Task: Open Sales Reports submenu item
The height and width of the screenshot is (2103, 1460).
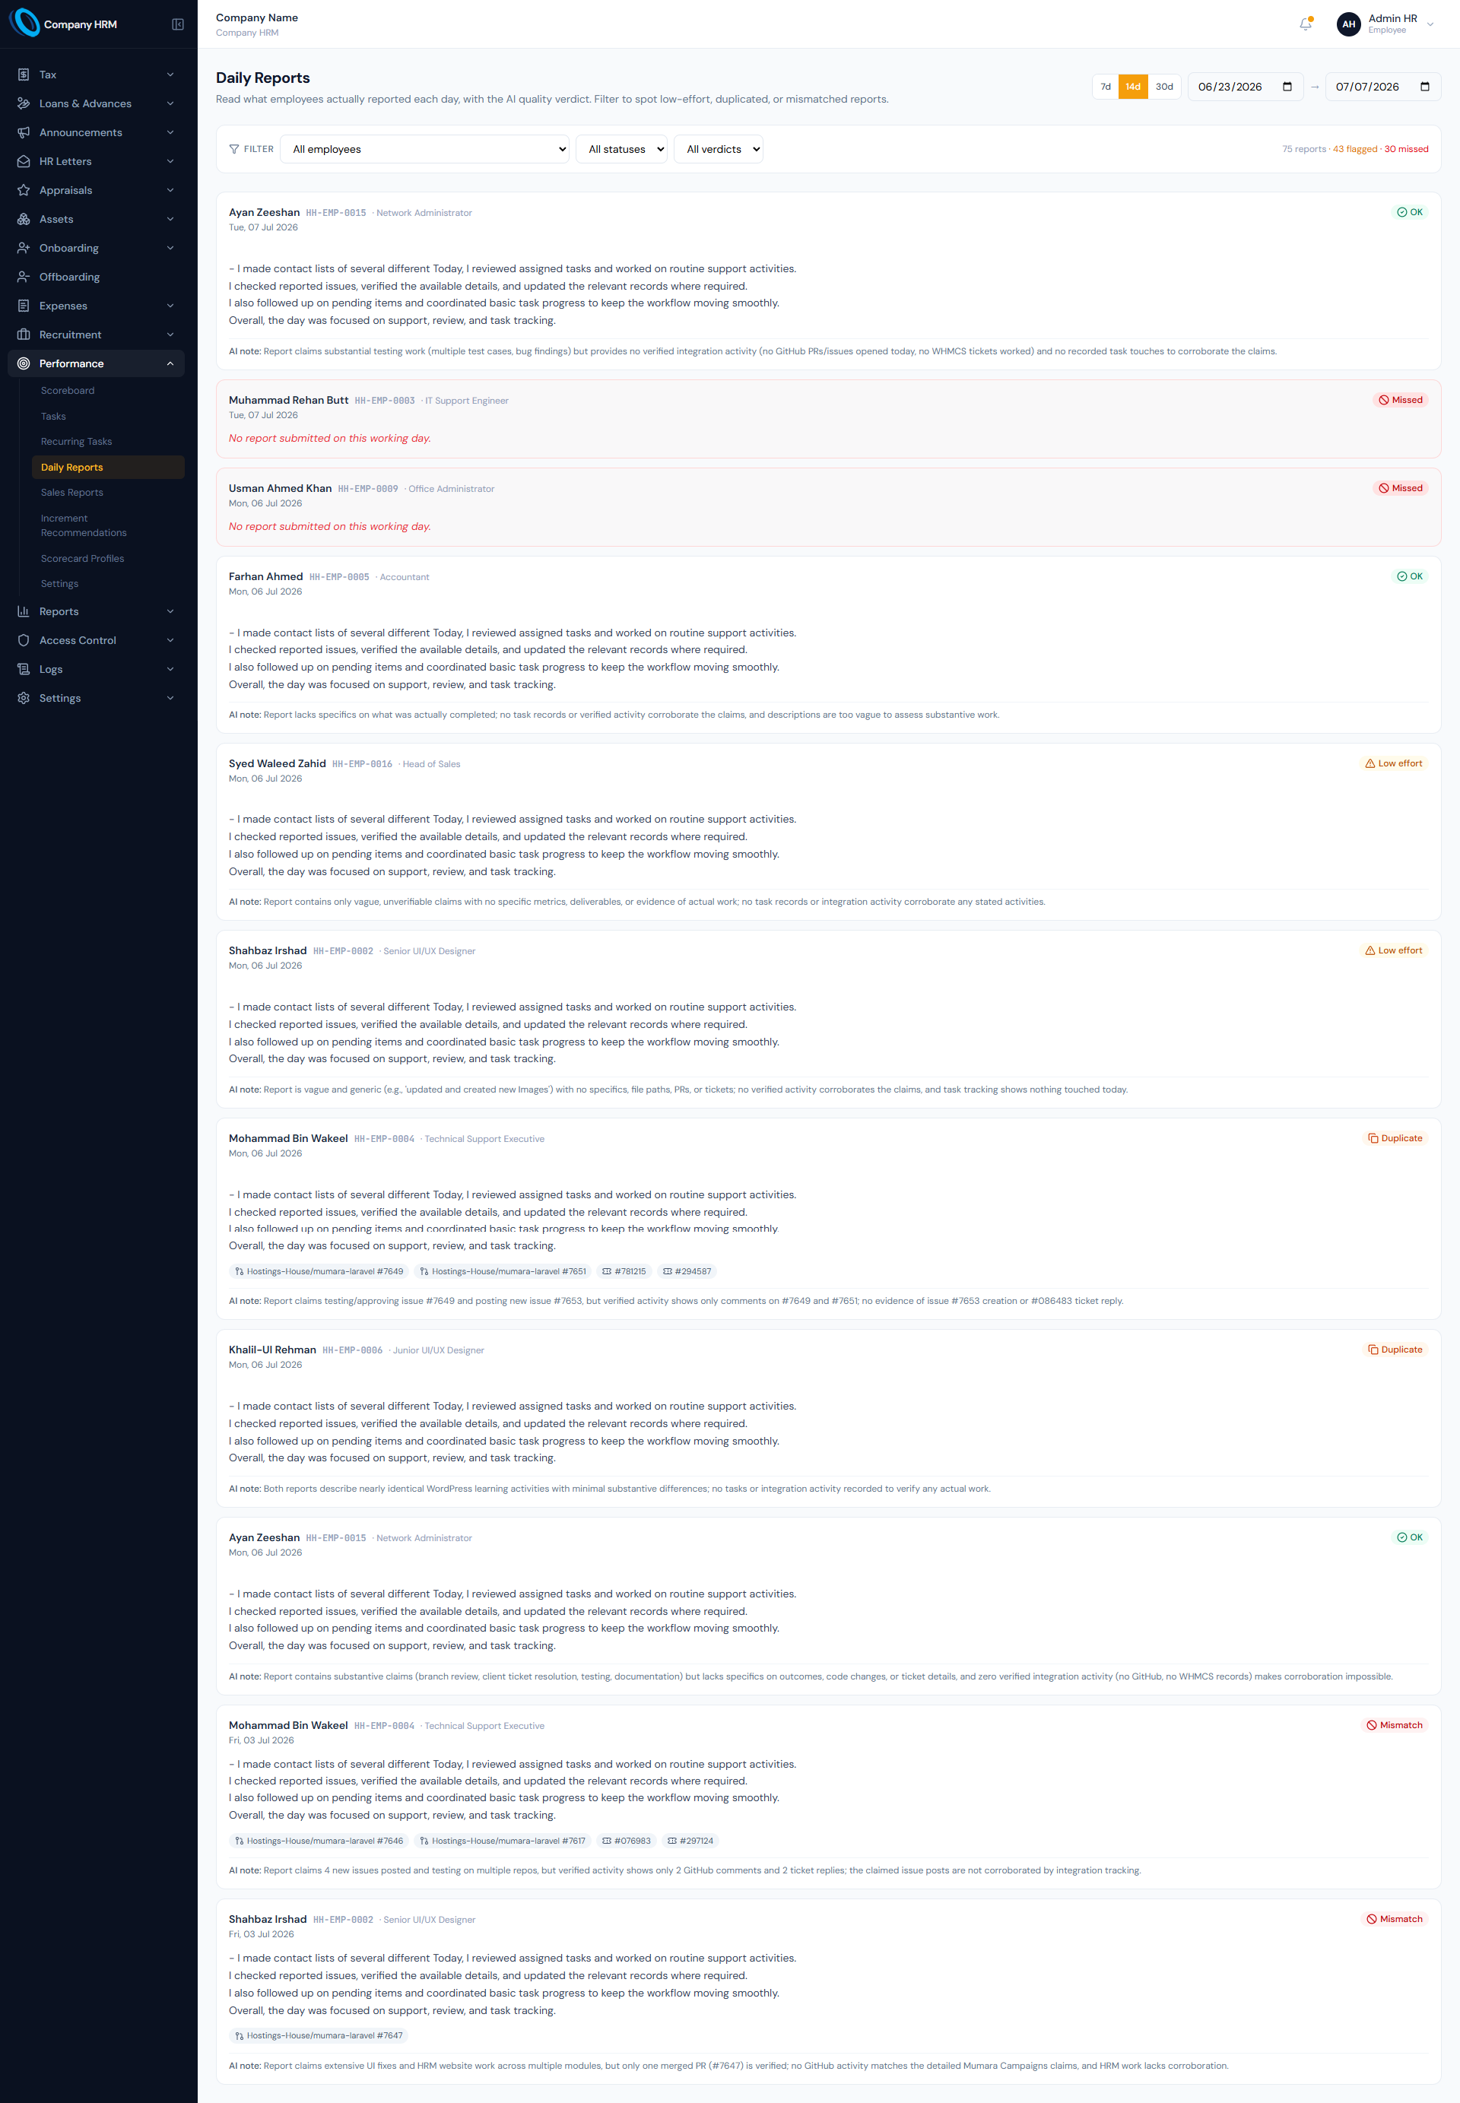Action: [108, 492]
